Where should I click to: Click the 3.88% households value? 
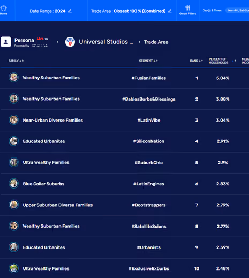[223, 99]
